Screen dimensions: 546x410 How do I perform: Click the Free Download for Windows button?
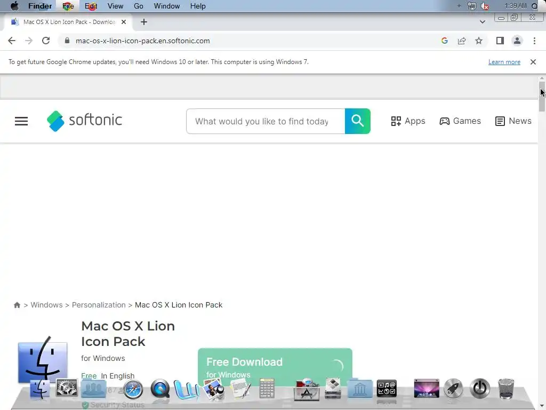coord(275,367)
